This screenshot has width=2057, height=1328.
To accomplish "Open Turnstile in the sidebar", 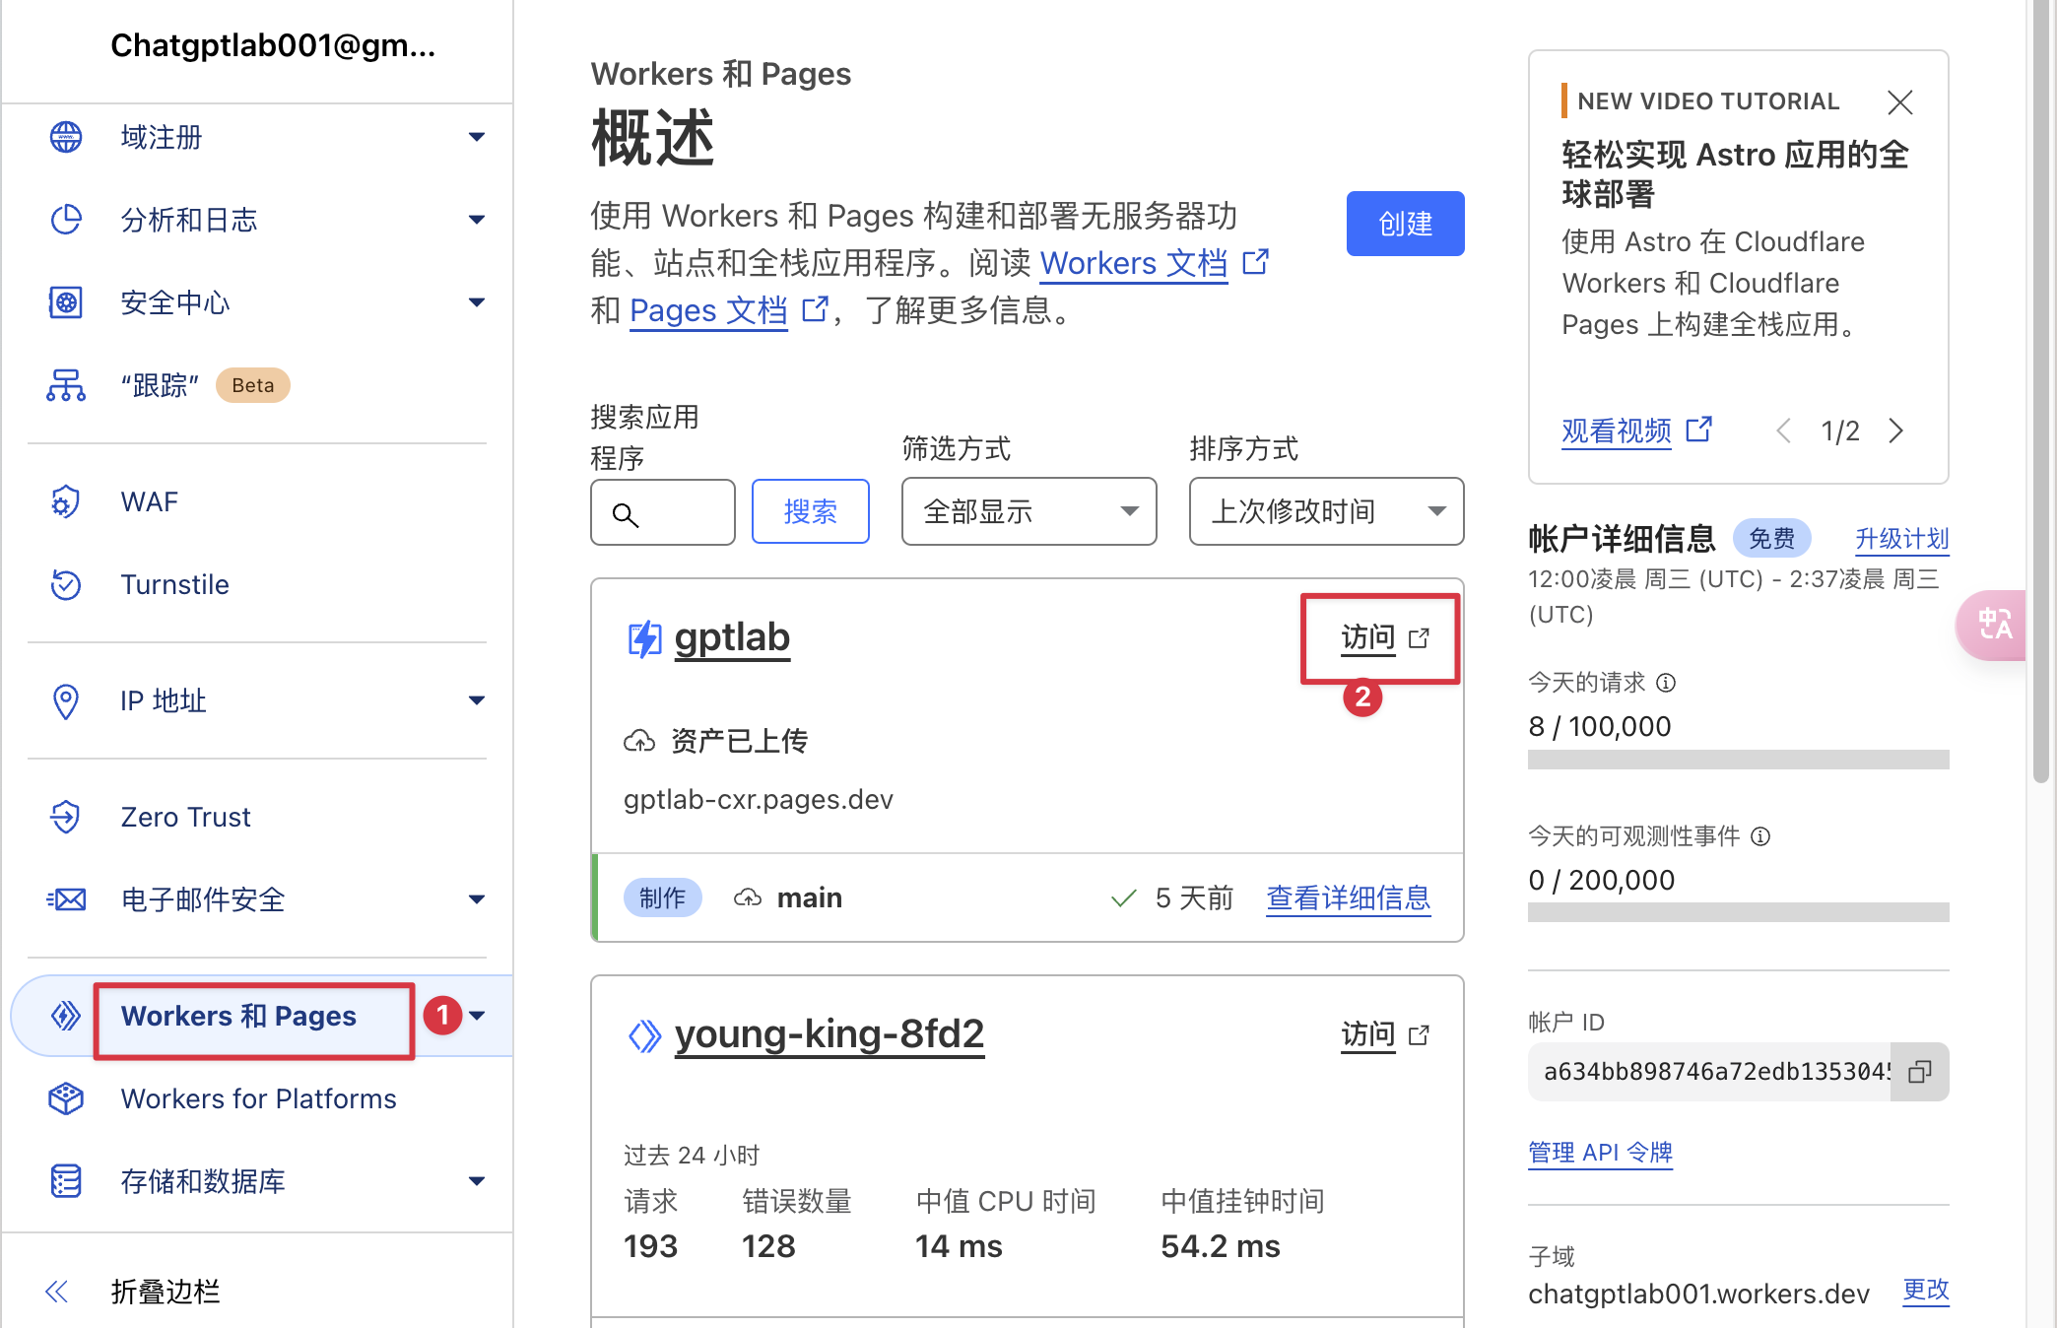I will tap(174, 584).
